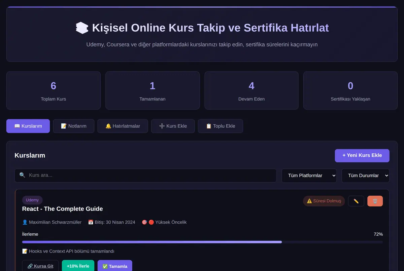Click the İlerleme label

click(30, 234)
